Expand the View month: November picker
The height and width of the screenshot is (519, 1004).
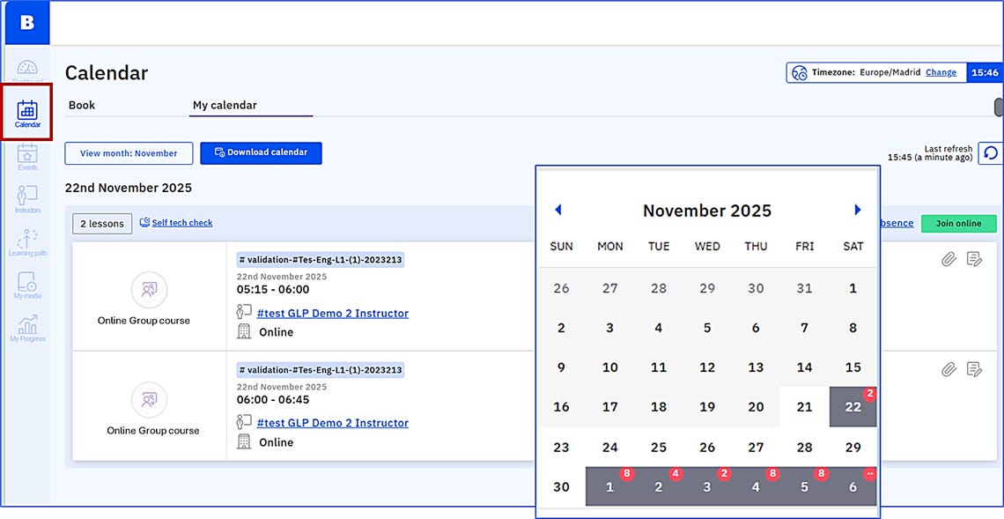[x=129, y=153]
